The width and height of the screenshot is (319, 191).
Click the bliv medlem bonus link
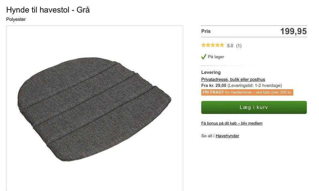[232, 123]
